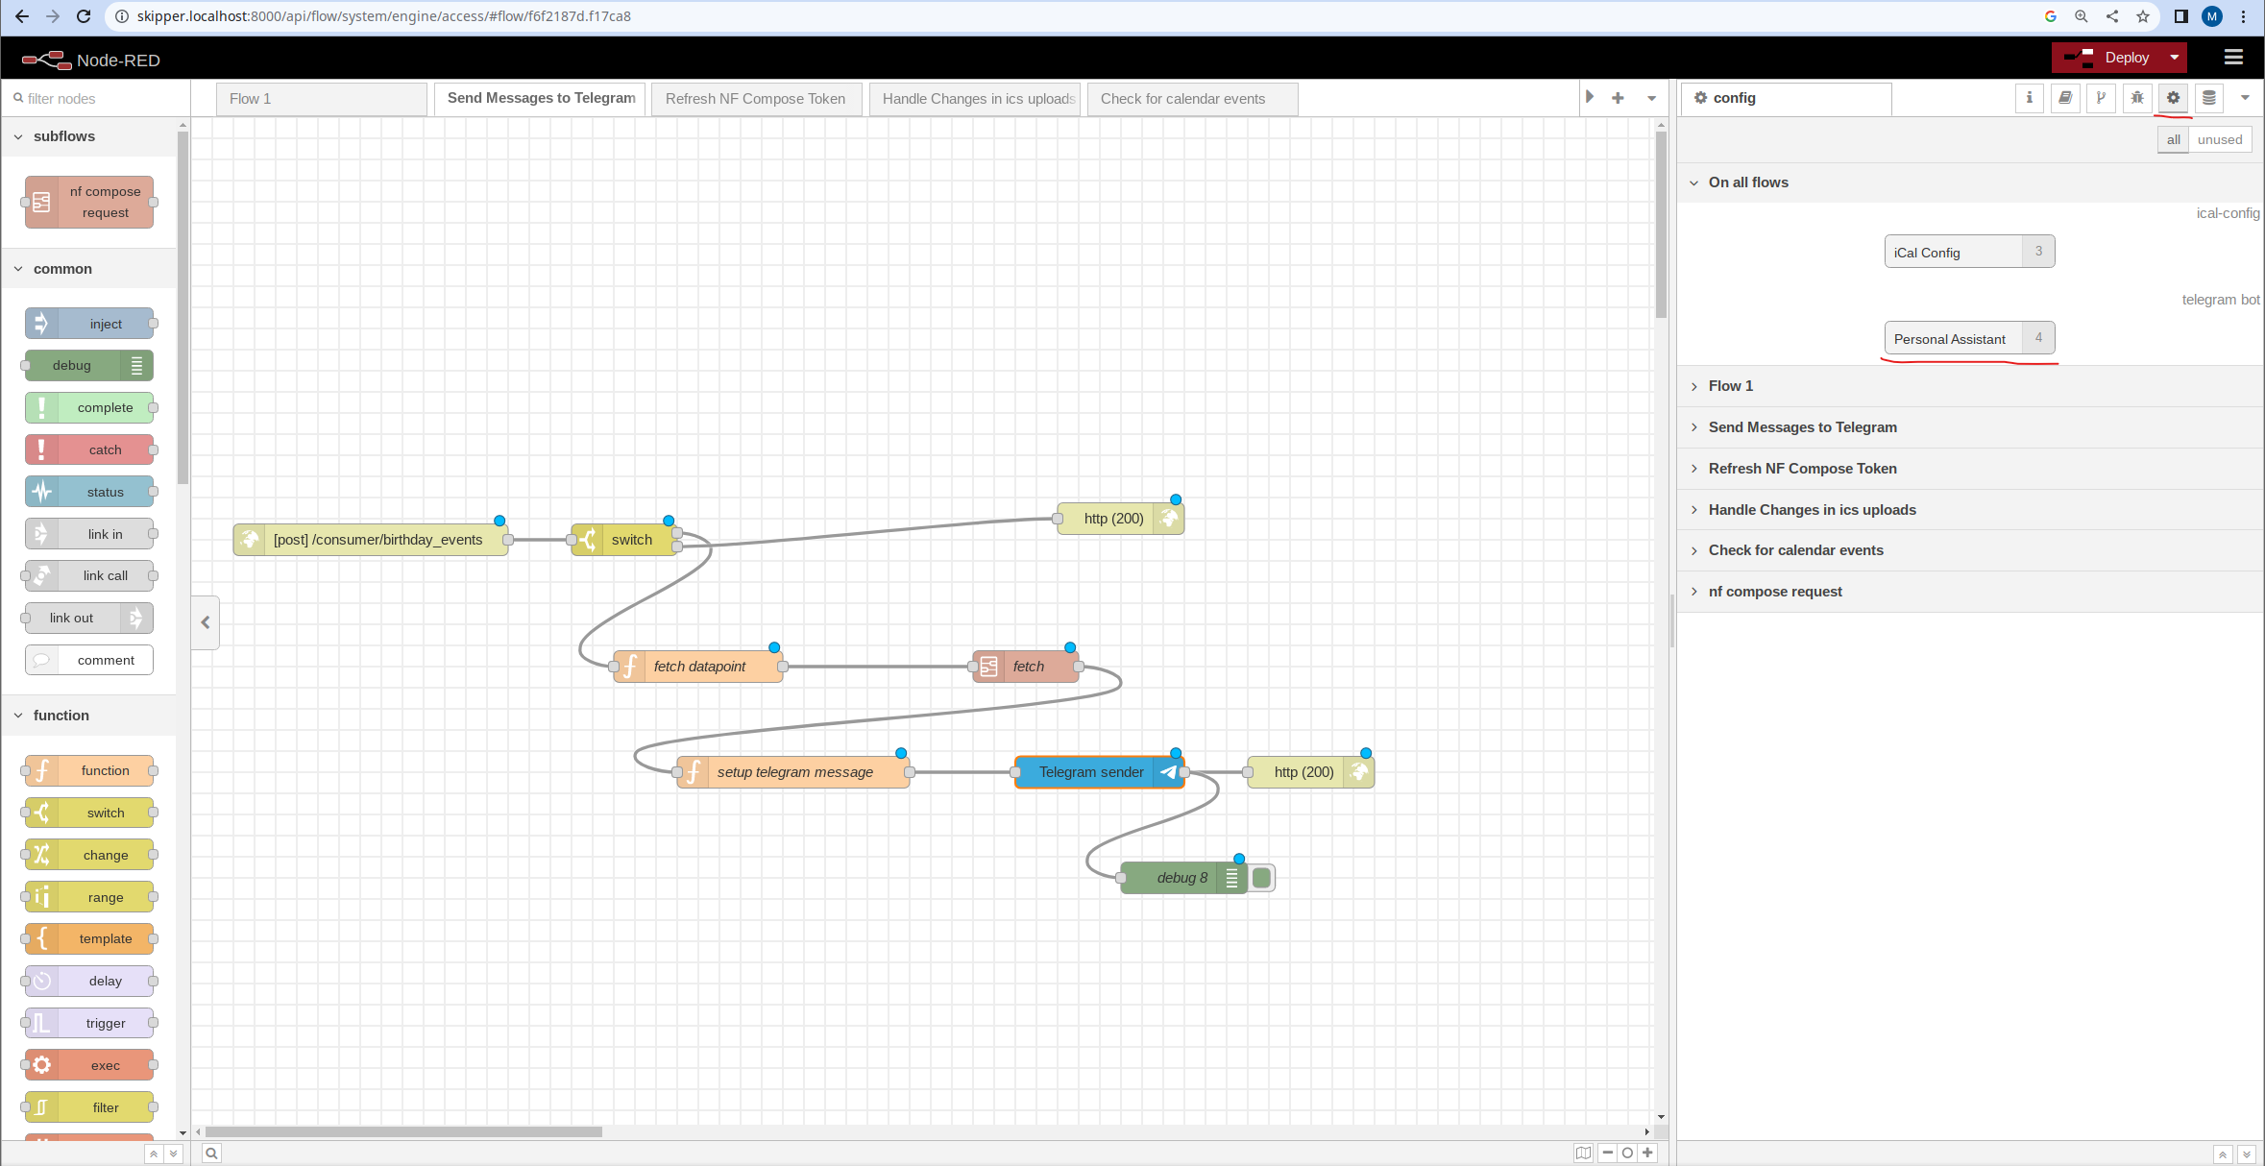The width and height of the screenshot is (2265, 1166).
Task: Open the context data database icon
Action: point(2209,98)
